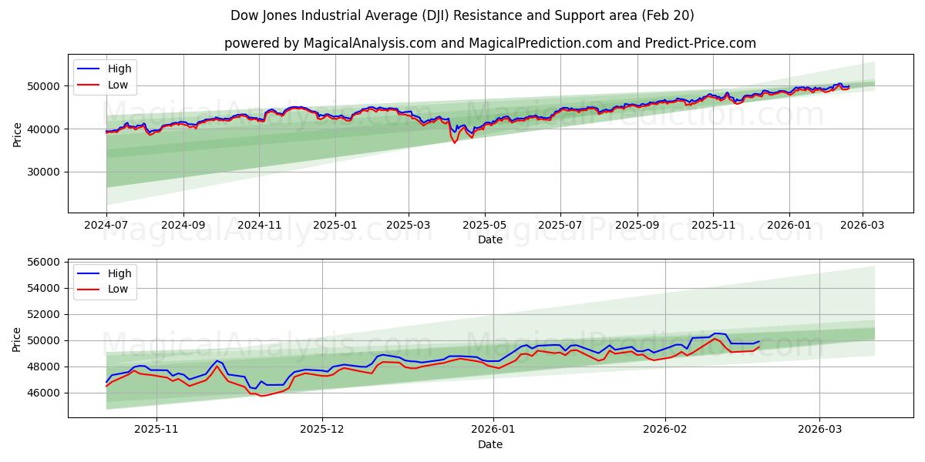Click the dip in the price line near 2025-04
Image resolution: width=925 pixels, height=462 pixels.
455,142
